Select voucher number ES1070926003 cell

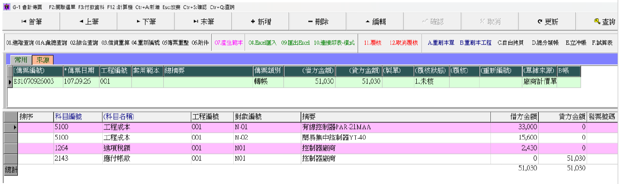click(38, 81)
